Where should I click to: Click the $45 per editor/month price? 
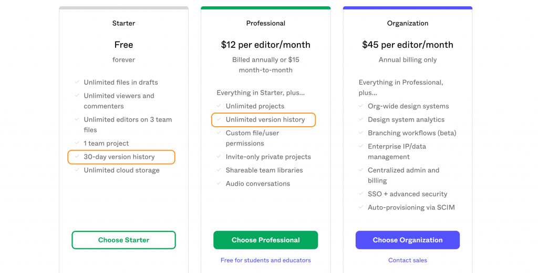[407, 45]
